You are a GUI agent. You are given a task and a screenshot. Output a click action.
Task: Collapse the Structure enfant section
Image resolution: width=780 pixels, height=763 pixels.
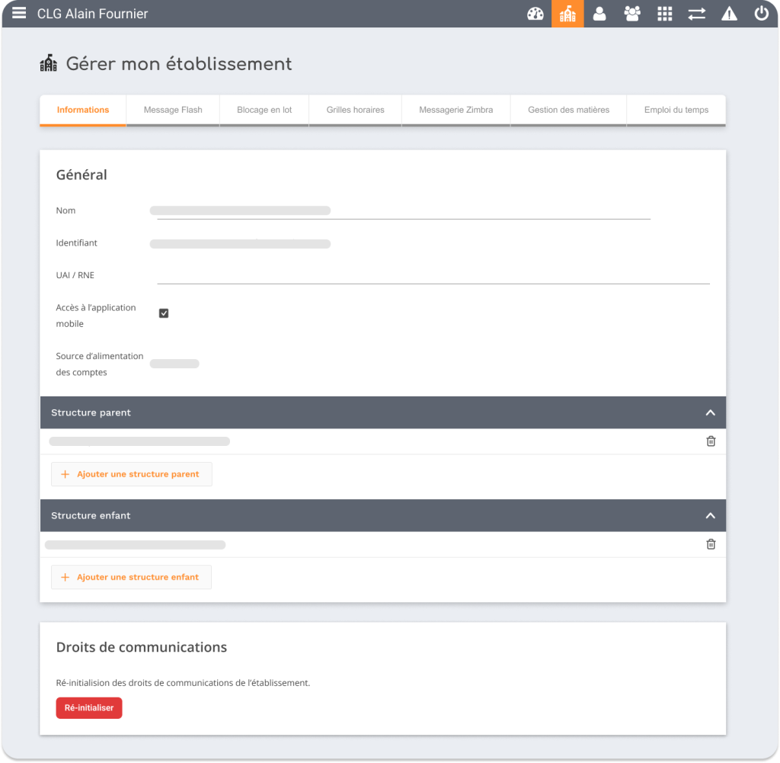coord(710,515)
